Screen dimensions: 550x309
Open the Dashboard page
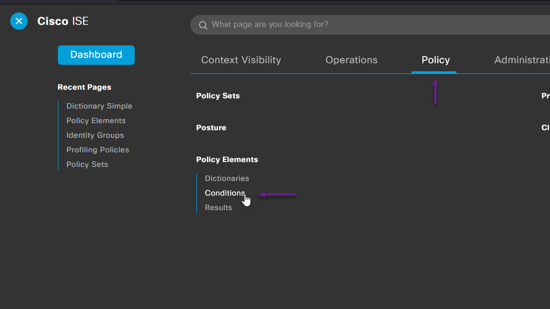pos(96,55)
